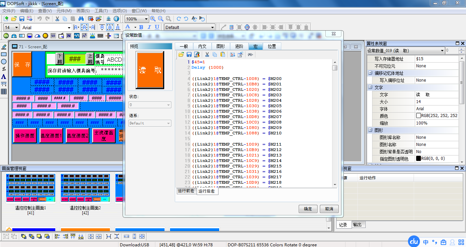The image size is (466, 247).
Task: Click the binoculars Find icon in main toolbar
Action: pyautogui.click(x=81, y=19)
